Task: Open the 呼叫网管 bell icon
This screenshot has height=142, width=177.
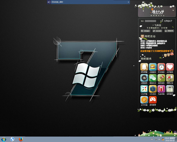Action: click(x=144, y=67)
